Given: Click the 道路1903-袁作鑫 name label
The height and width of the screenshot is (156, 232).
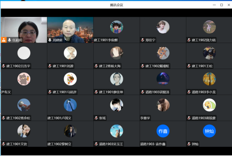Looking at the screenshot, I should click(x=153, y=144).
